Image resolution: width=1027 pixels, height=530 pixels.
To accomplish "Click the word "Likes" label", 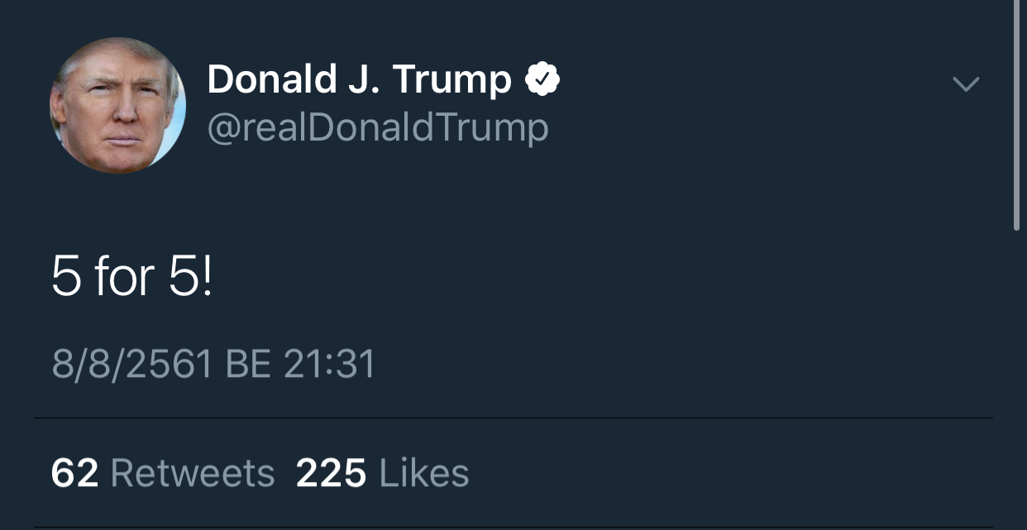I will (x=423, y=474).
